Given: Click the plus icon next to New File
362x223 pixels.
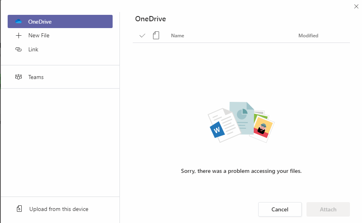Looking at the screenshot, I should point(19,35).
